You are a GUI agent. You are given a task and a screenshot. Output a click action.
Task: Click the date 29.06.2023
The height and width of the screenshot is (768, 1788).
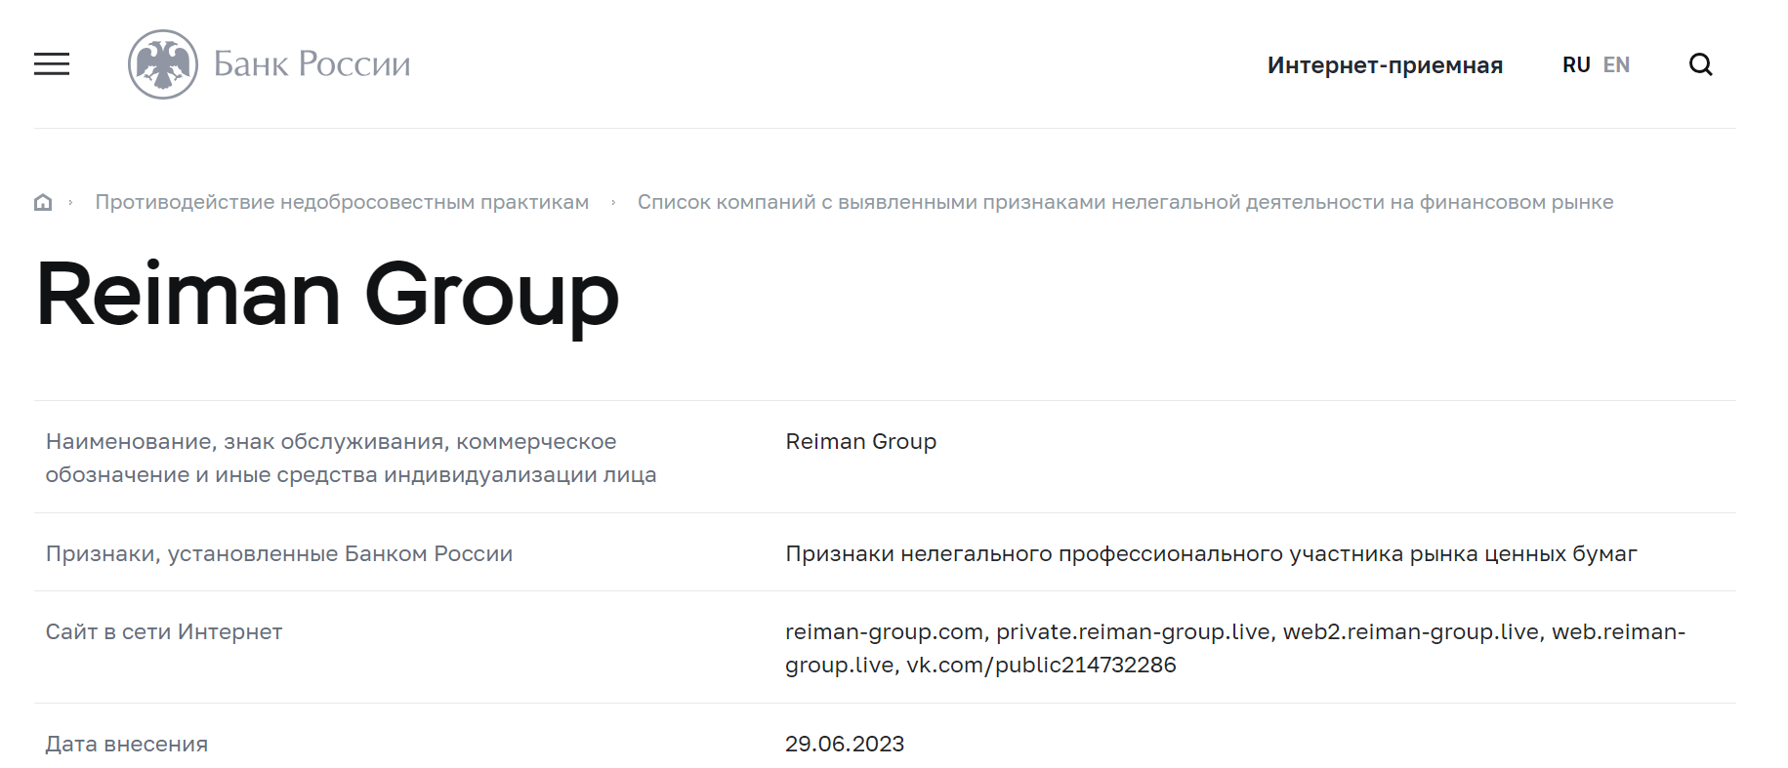pos(845,745)
